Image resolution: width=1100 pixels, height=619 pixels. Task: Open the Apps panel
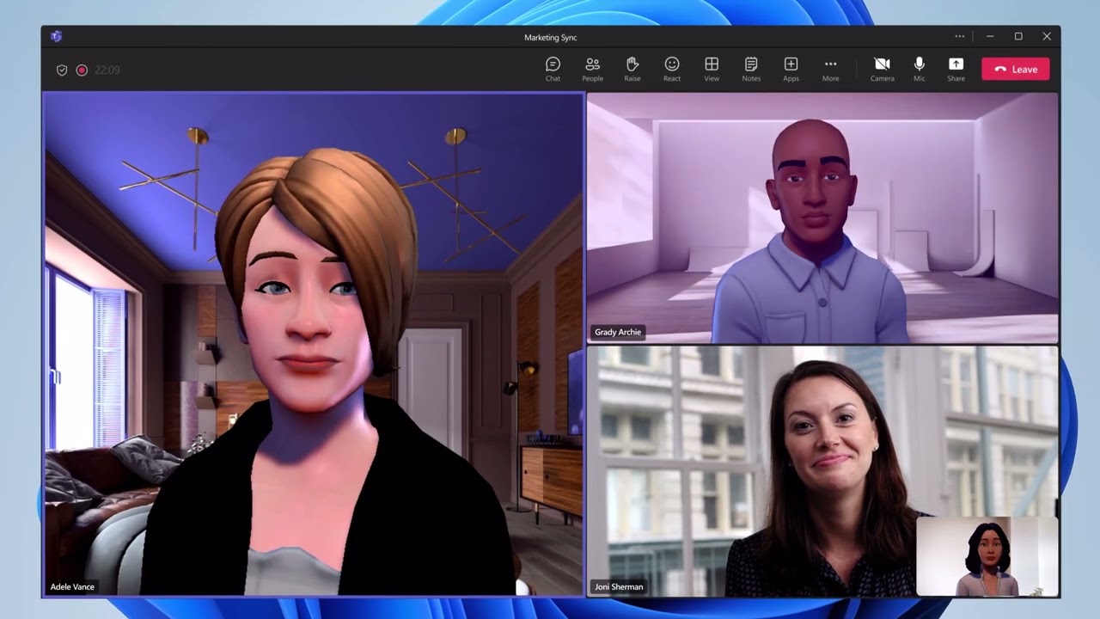click(791, 69)
